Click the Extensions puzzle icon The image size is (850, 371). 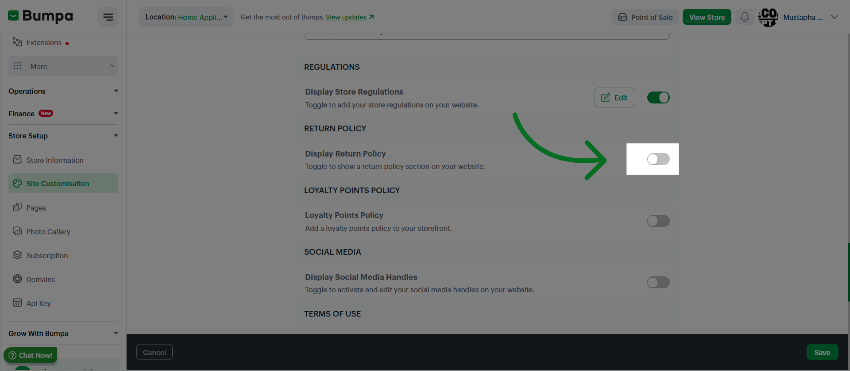point(17,42)
